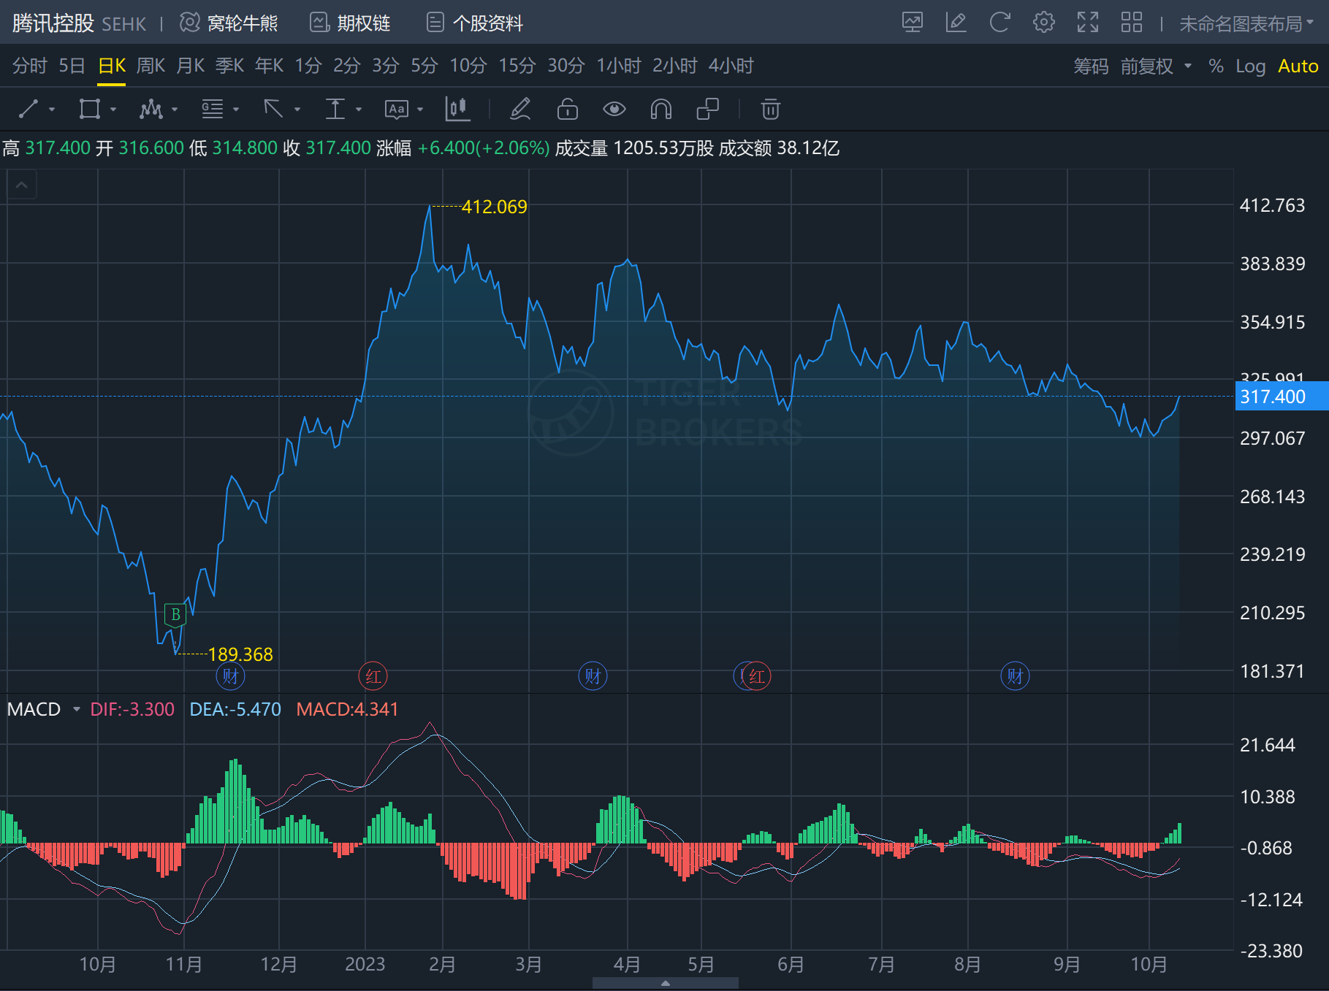Toggle drawings visibility with eye icon
Screen dimensions: 1329x991
[614, 110]
